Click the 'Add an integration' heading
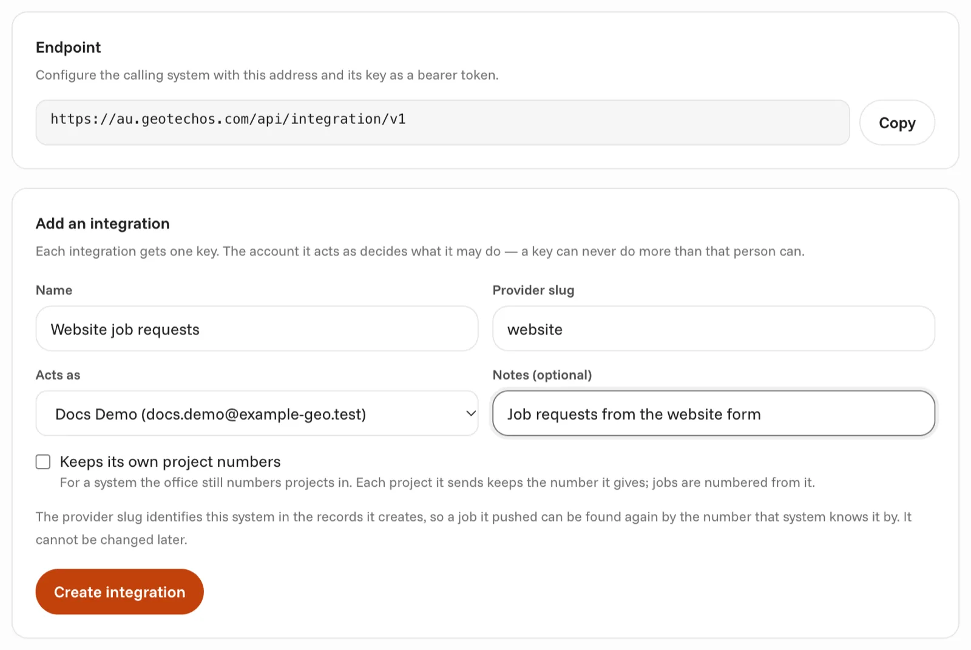This screenshot has height=650, width=971. [103, 223]
